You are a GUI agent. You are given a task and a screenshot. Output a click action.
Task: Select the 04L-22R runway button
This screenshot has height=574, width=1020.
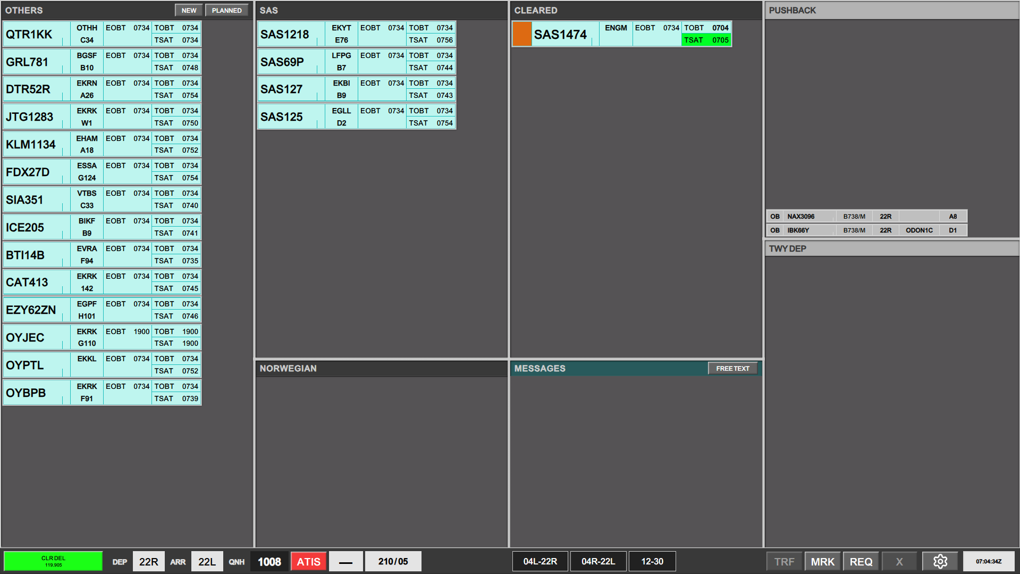pyautogui.click(x=540, y=561)
